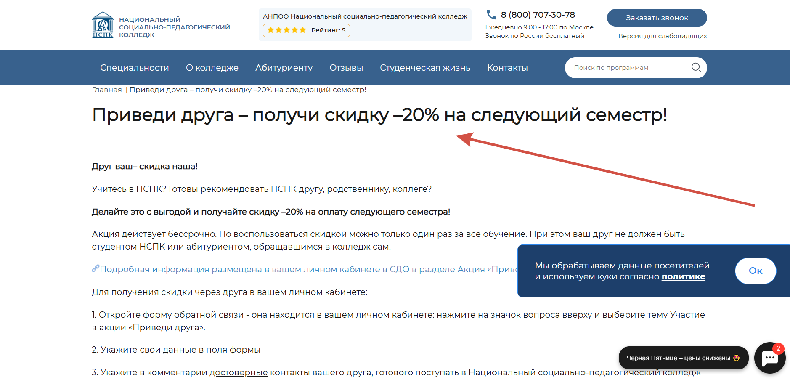Screen dimensions: 790x385
Task: Open the О колледже menu
Action: pos(212,68)
